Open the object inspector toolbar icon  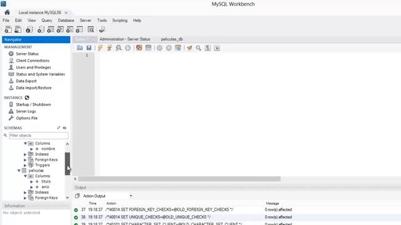(29, 29)
